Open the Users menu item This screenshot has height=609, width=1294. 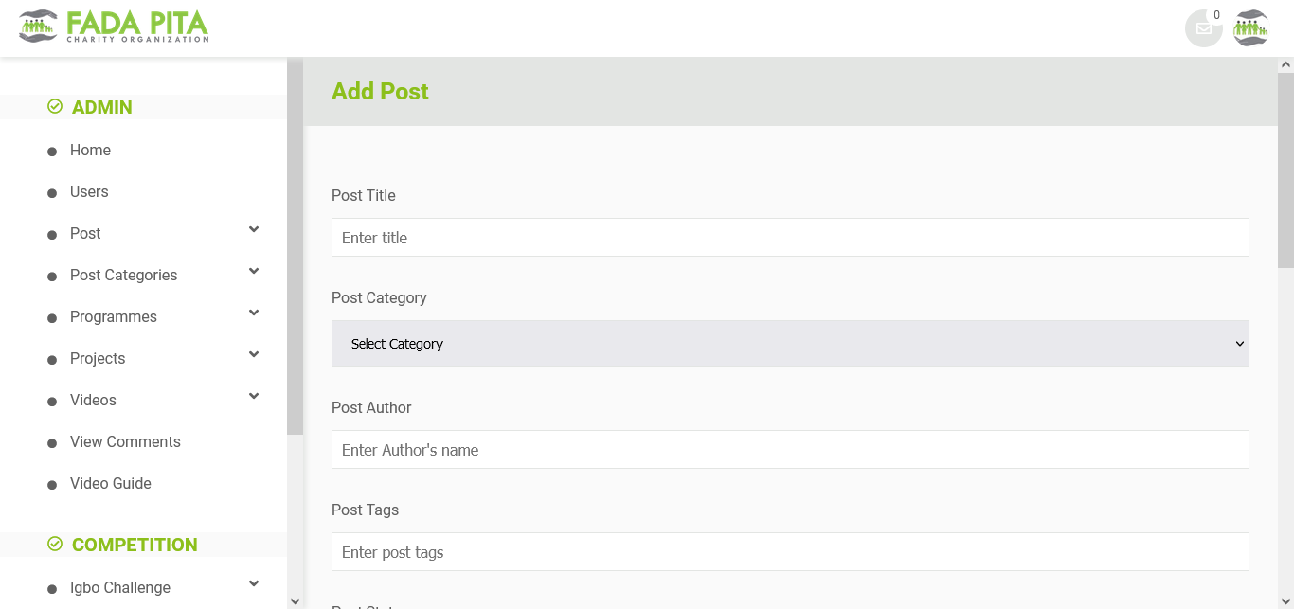(x=89, y=192)
